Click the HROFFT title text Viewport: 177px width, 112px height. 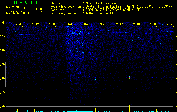click(29, 2)
